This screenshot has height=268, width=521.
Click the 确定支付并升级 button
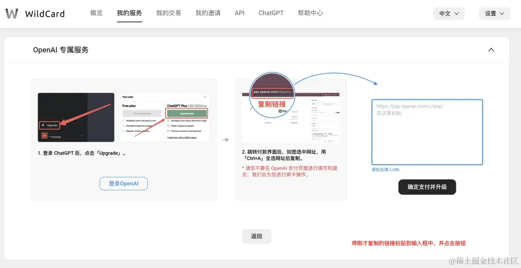point(427,187)
